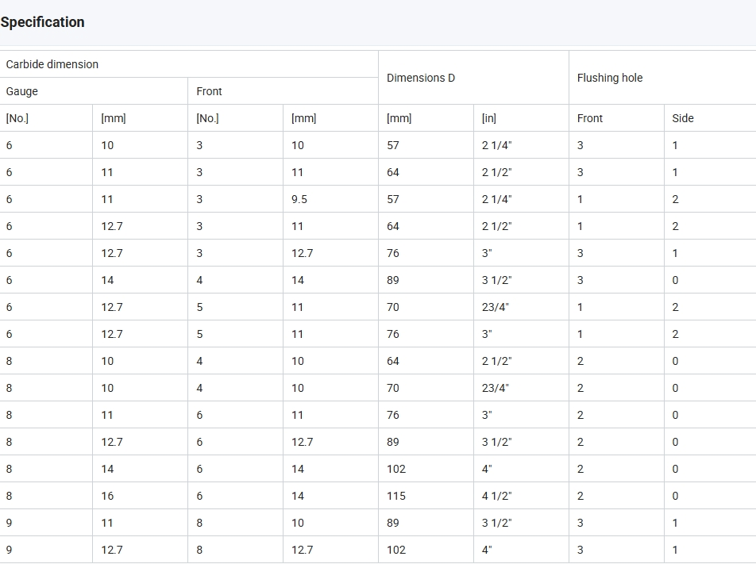Viewport: 756px width, 564px height.
Task: Click the first 23/4" dimension cell
Action: pos(521,307)
